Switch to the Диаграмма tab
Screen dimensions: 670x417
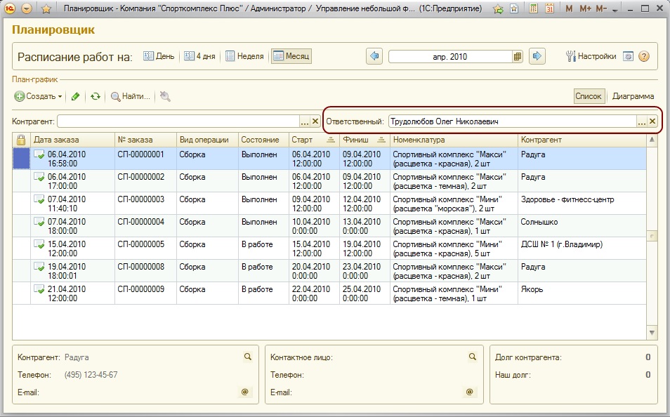[x=633, y=96]
